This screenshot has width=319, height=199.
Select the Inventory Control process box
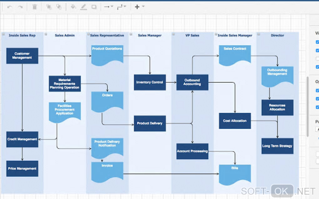click(150, 82)
